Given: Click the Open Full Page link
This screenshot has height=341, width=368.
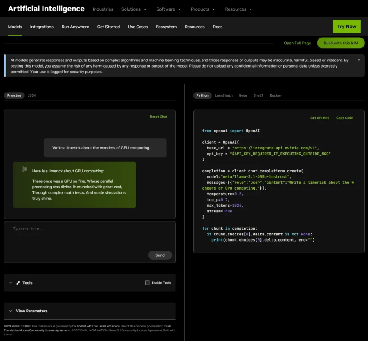Looking at the screenshot, I should pyautogui.click(x=297, y=43).
